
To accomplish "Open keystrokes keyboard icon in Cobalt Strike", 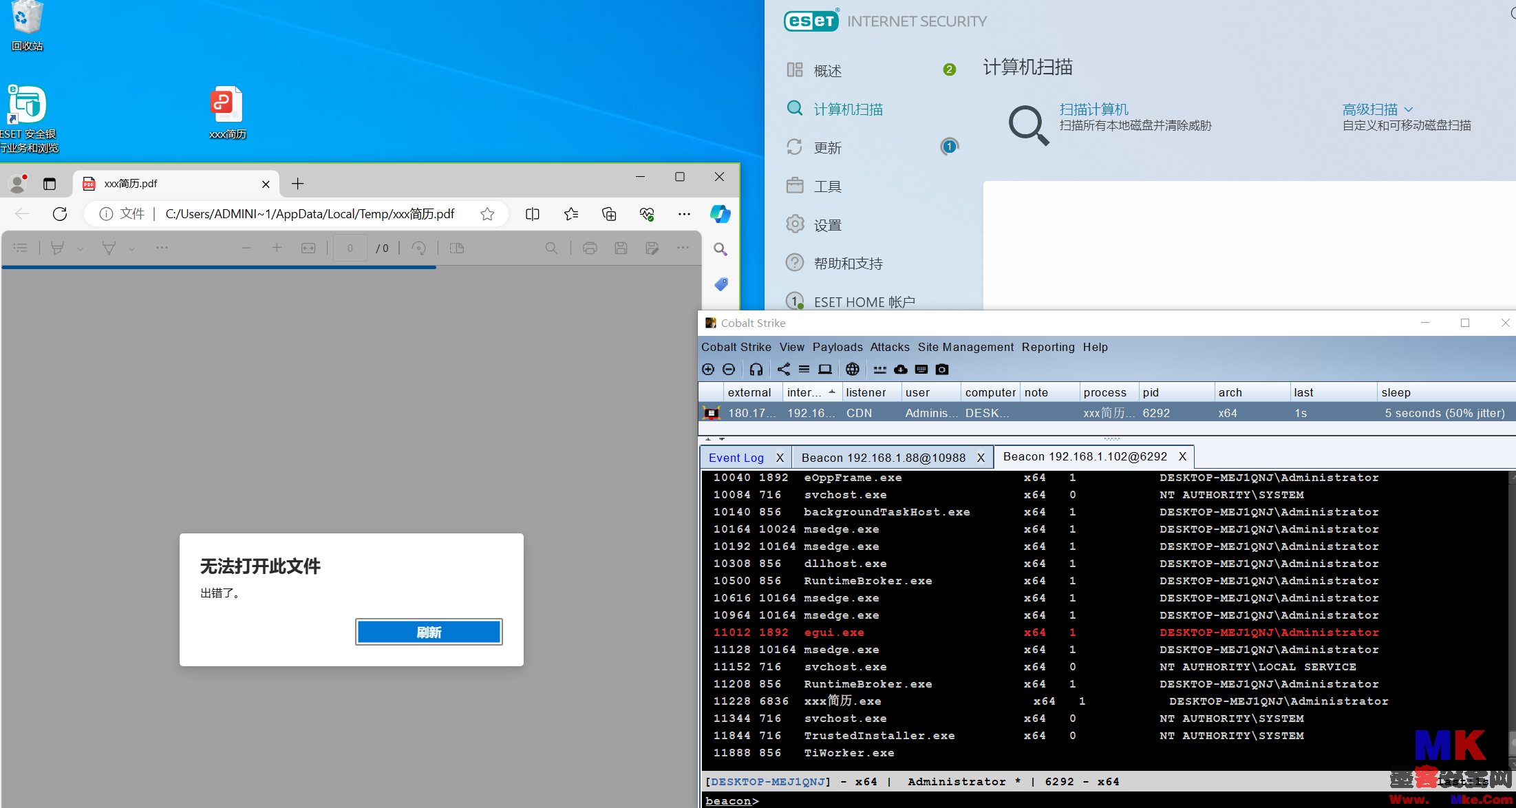I will coord(921,370).
